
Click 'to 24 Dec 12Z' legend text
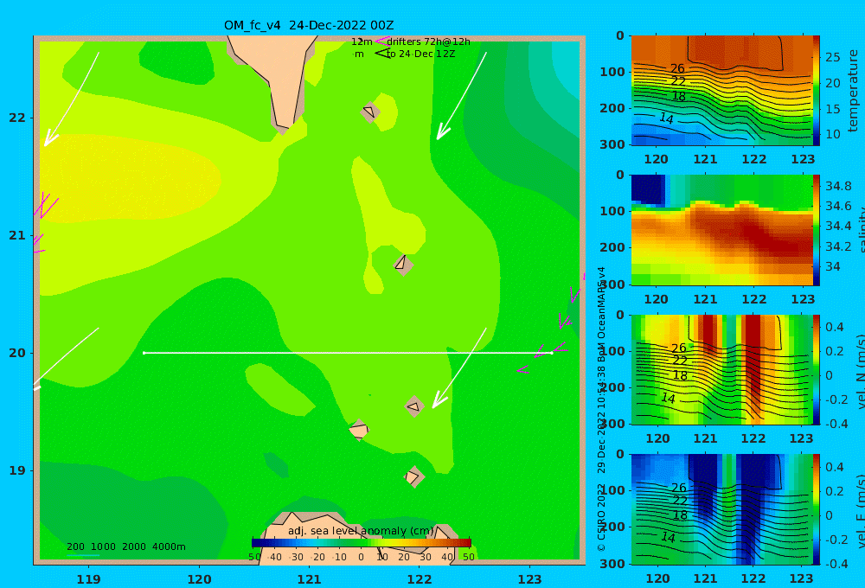(x=420, y=54)
